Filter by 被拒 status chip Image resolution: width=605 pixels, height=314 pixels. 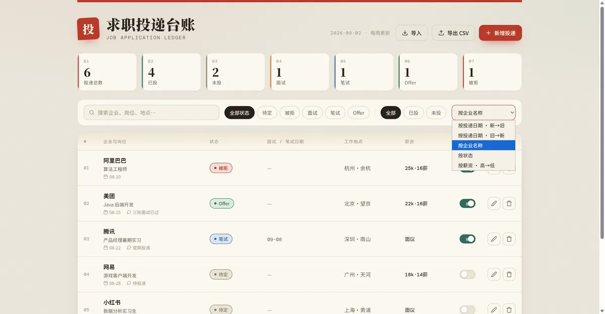[x=289, y=113]
